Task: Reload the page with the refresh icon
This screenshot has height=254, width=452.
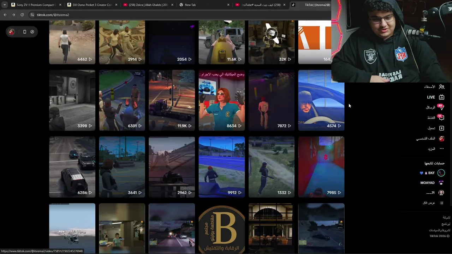Action: tap(22, 15)
